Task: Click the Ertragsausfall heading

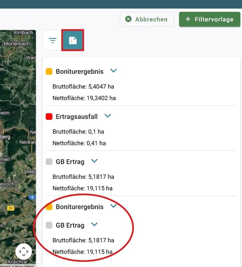Action: click(77, 117)
